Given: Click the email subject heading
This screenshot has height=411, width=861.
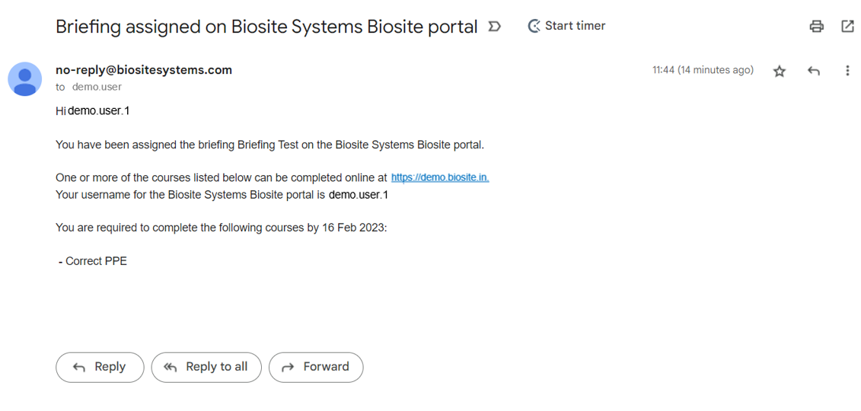Looking at the screenshot, I should (266, 27).
